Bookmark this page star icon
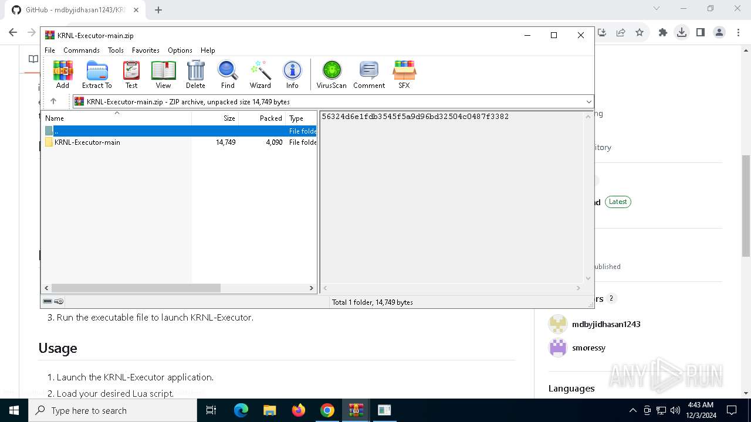This screenshot has height=422, width=751. tap(640, 32)
